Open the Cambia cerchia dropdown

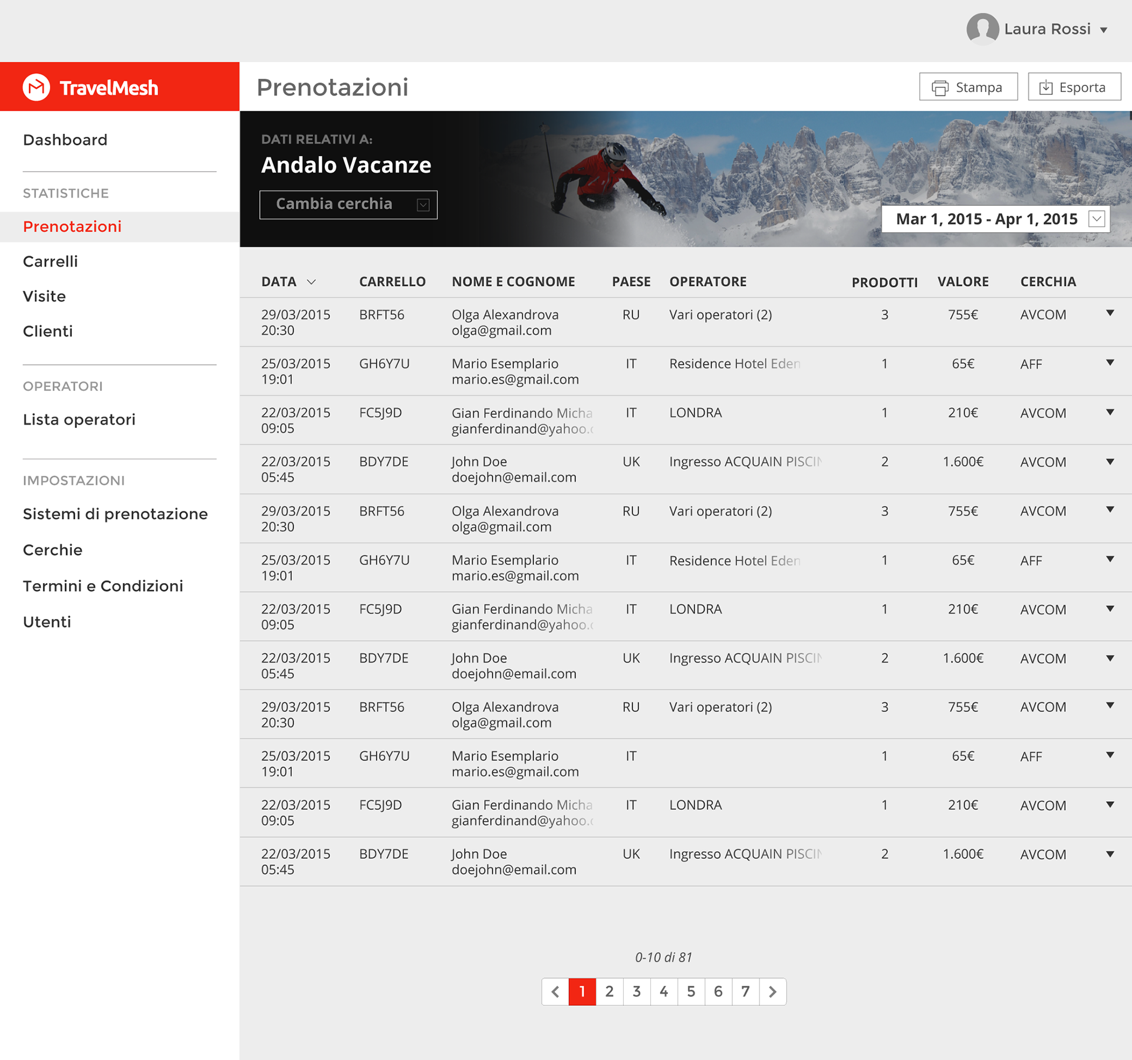pos(348,205)
